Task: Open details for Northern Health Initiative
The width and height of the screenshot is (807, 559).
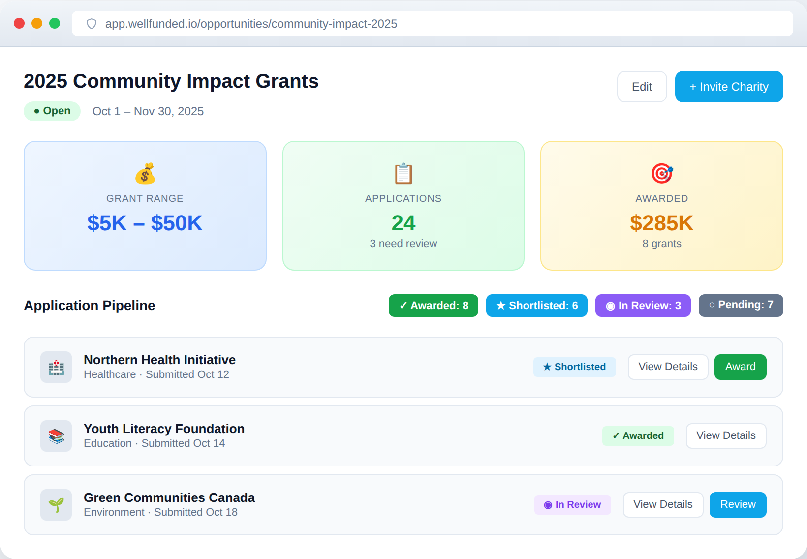Action: (x=668, y=367)
